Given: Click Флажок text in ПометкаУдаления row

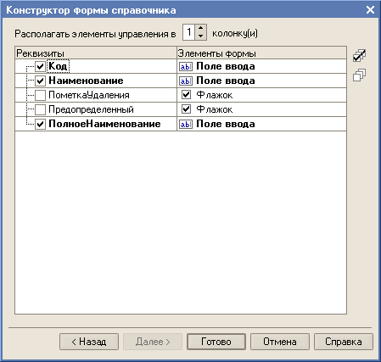Looking at the screenshot, I should [x=215, y=95].
